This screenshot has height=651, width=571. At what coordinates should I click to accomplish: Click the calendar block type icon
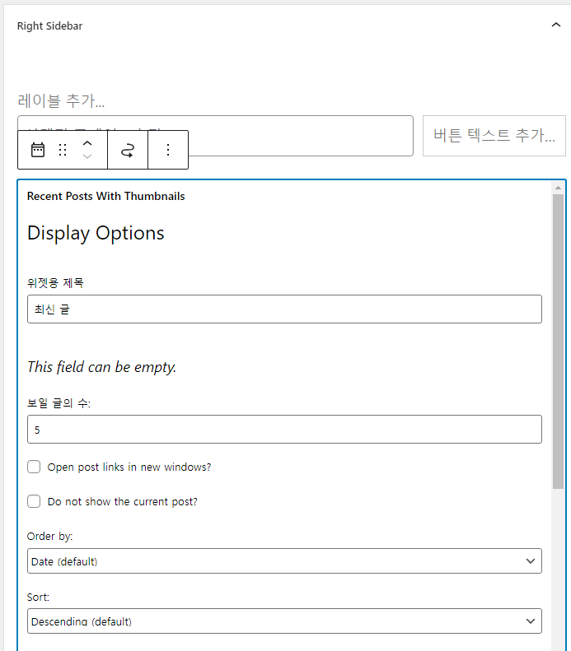(38, 150)
